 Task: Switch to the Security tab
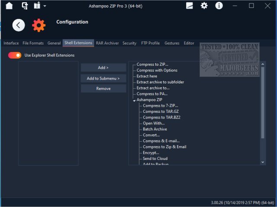(129, 43)
